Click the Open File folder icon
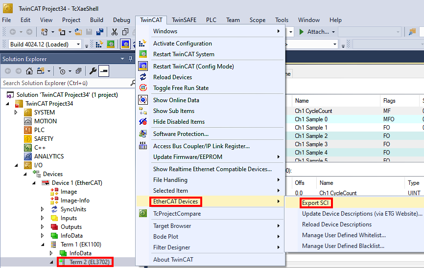This screenshot has width=424, height=268. [78, 32]
